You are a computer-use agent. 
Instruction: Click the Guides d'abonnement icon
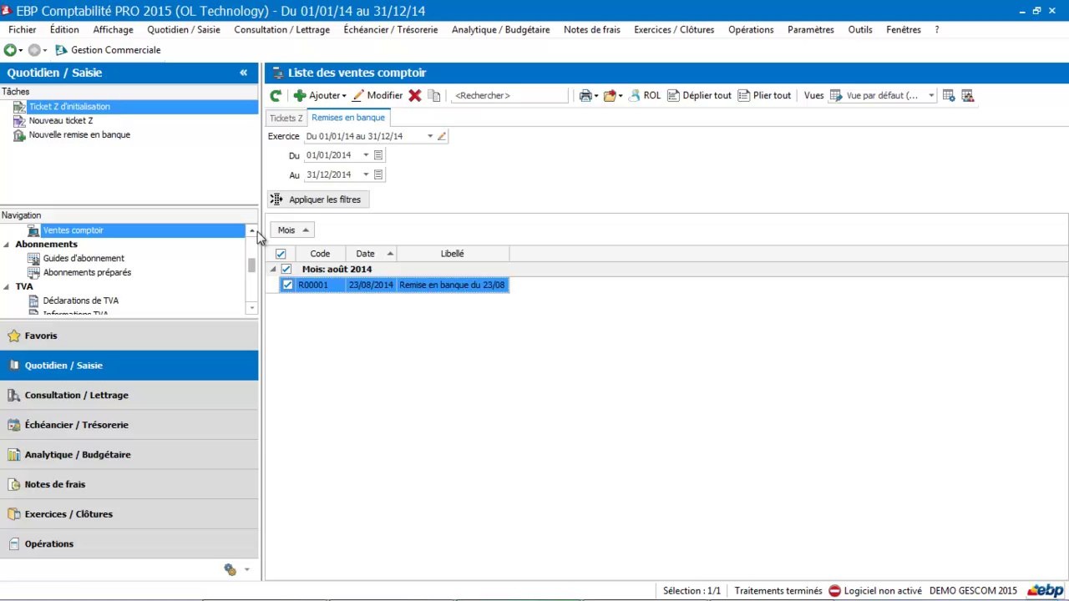click(x=33, y=259)
